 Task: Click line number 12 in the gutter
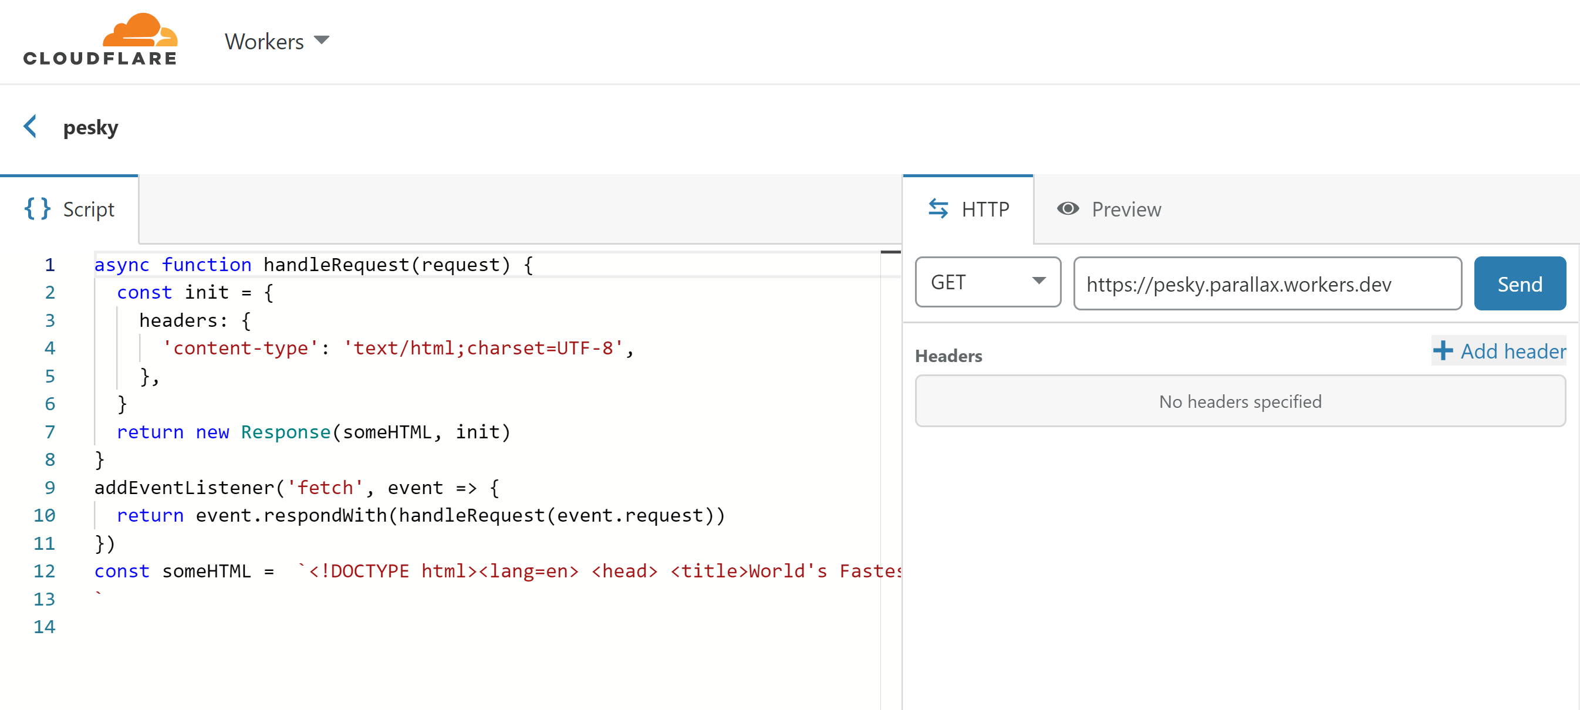pos(44,571)
